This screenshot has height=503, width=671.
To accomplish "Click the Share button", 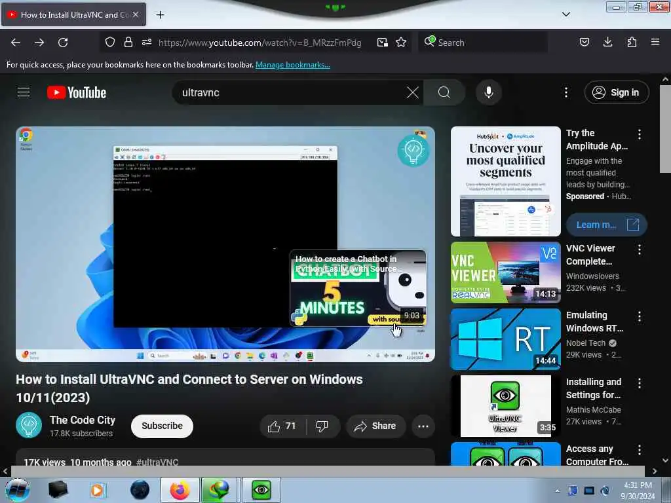I will (375, 426).
